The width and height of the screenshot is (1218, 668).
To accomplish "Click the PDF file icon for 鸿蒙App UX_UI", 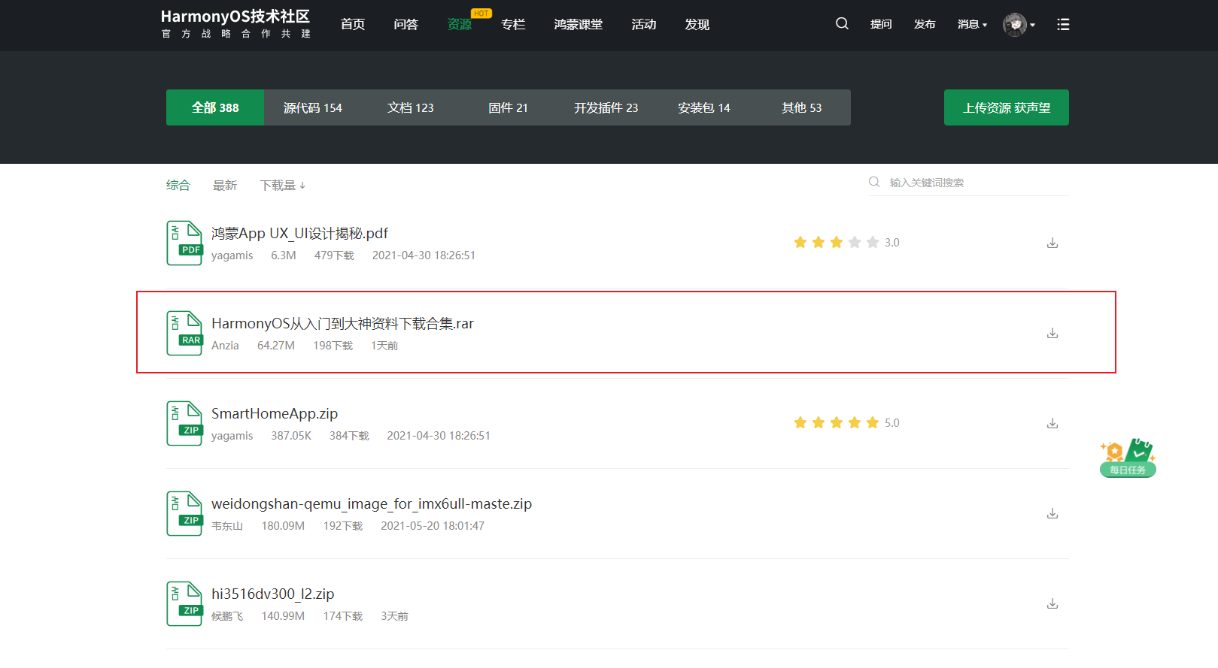I will pos(184,243).
